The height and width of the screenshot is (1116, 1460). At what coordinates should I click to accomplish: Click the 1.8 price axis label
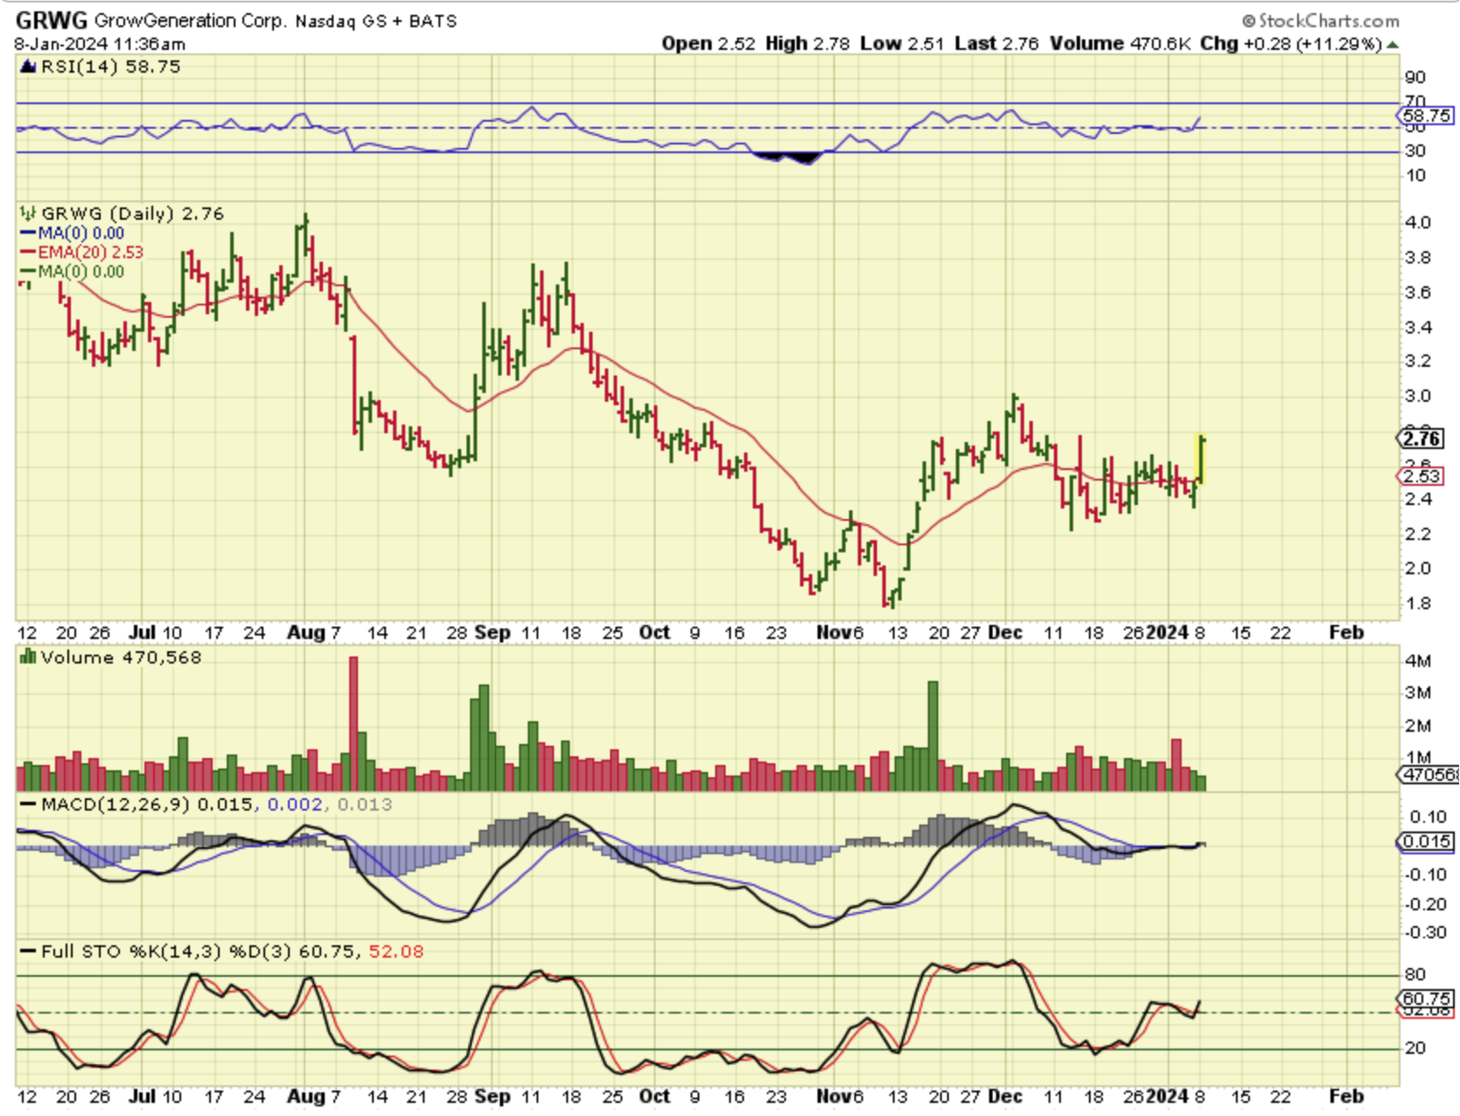tap(1418, 603)
